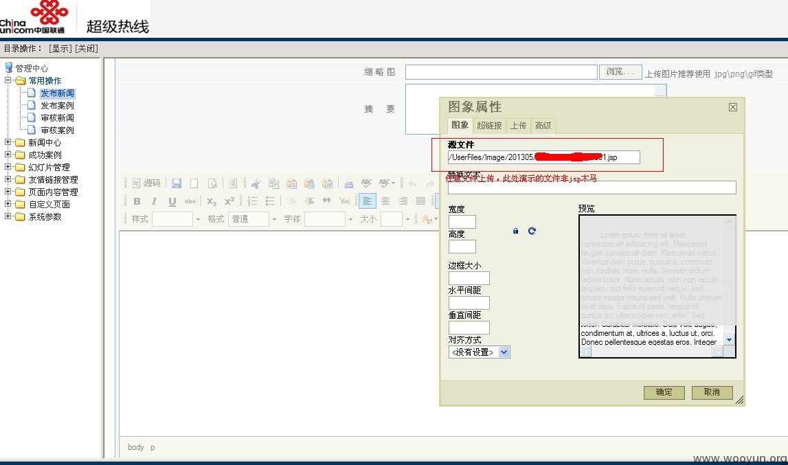Screen dimensions: 788x465
Task: Expand the 新闻中心 tree folder
Action: [x=8, y=142]
